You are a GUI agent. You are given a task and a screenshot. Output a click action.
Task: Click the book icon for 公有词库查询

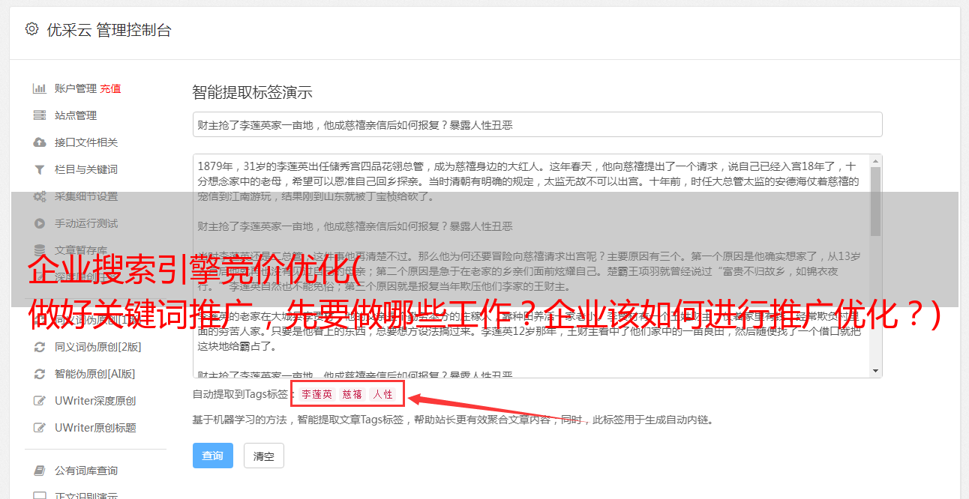[40, 471]
